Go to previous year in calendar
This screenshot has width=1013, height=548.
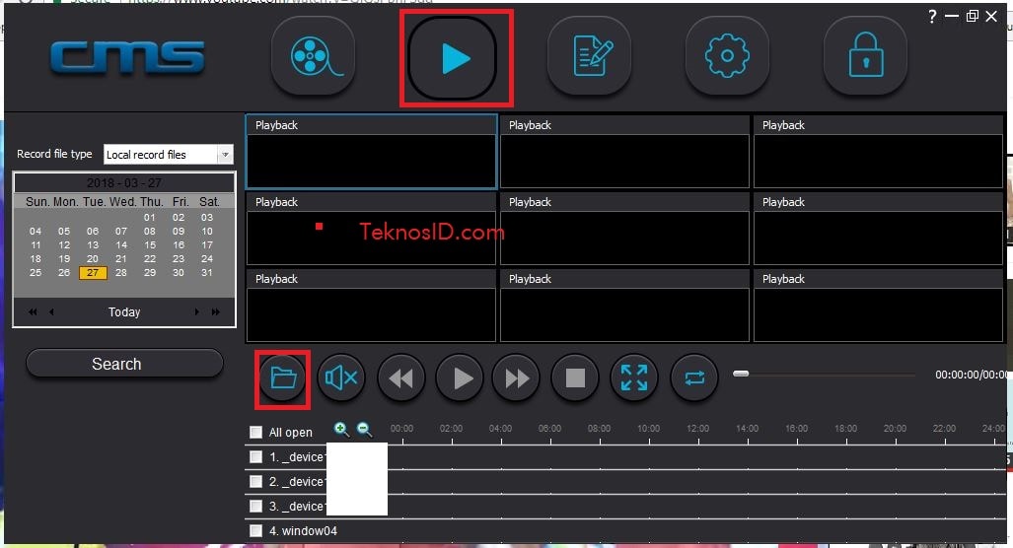(33, 311)
